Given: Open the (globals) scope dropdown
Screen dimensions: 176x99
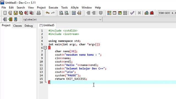Looking at the screenshot, I should click(62, 20).
